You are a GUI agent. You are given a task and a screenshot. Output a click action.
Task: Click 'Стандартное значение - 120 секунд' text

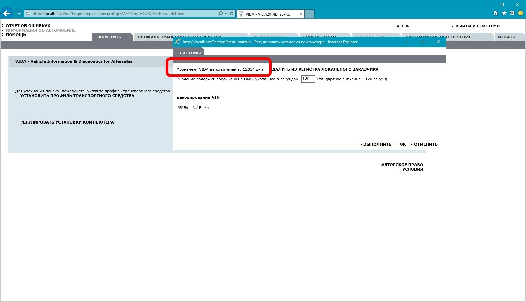pos(352,79)
